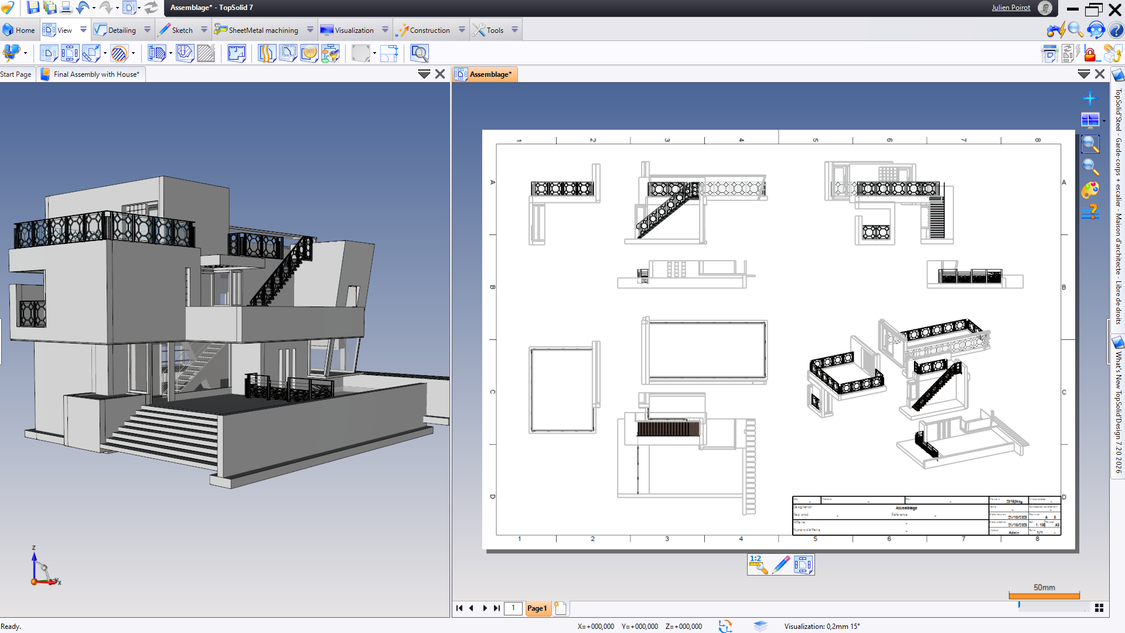Open the viewport layout monitor dropdown arrow
The image size is (1125, 633).
point(1104,121)
